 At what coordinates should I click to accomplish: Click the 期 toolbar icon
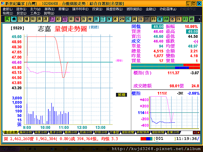point(33,19)
